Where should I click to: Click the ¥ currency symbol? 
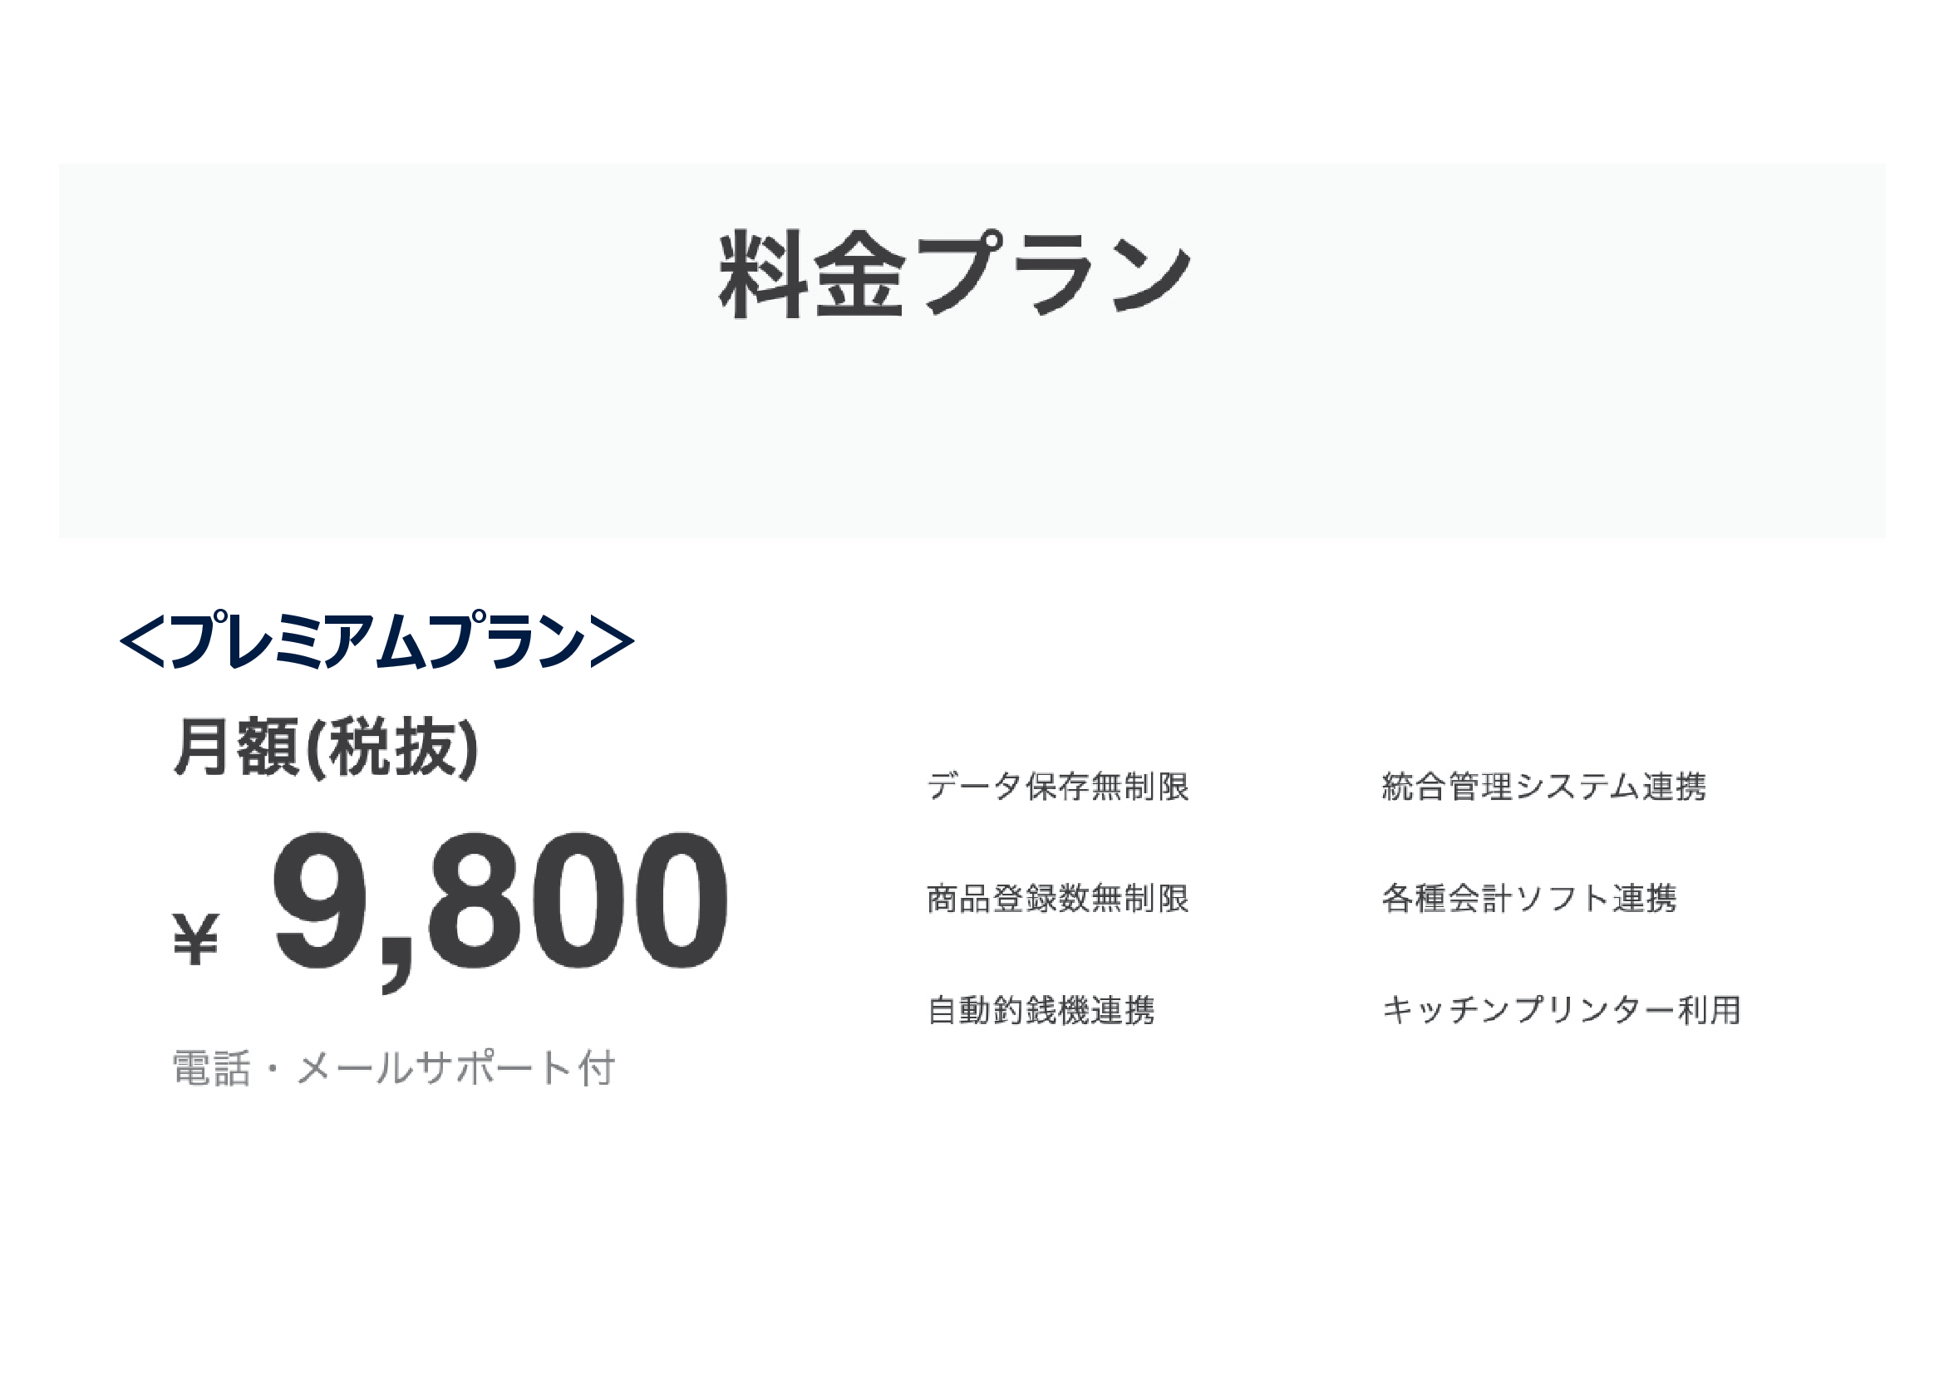pos(196,938)
